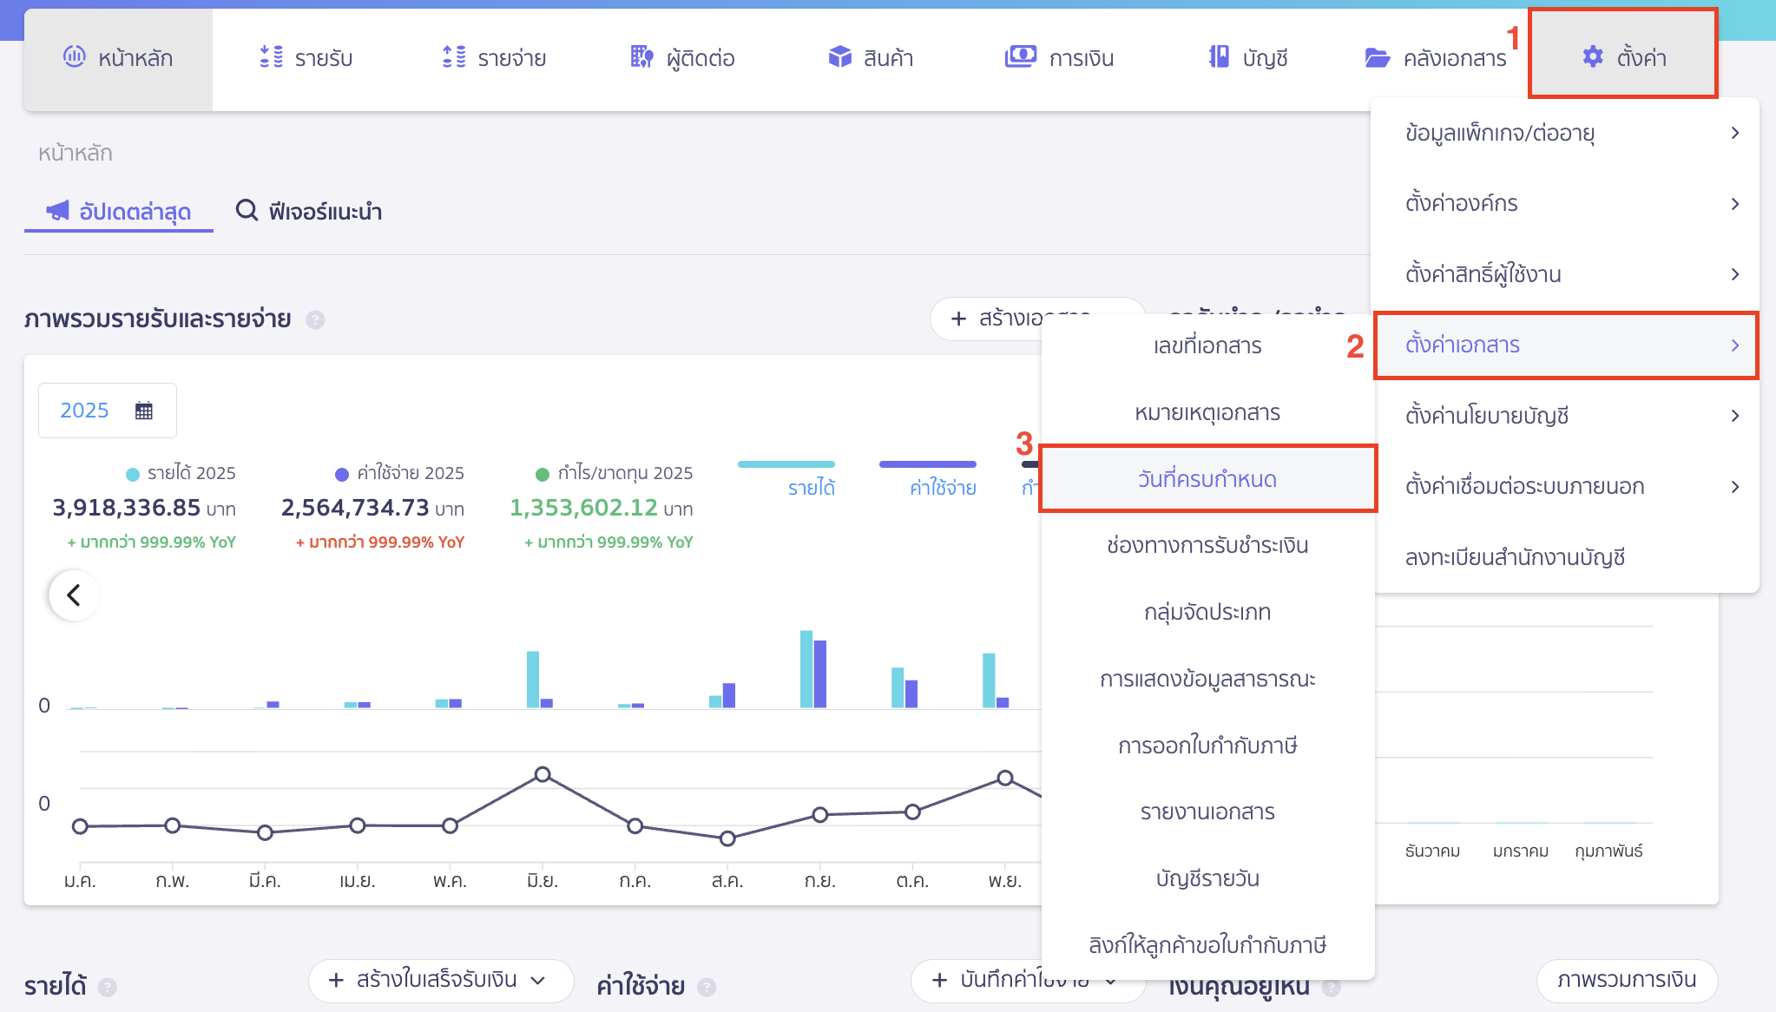Screen dimensions: 1776x1012
Task: Open the ผู้ติดต่อ contacts icon
Action: click(641, 56)
